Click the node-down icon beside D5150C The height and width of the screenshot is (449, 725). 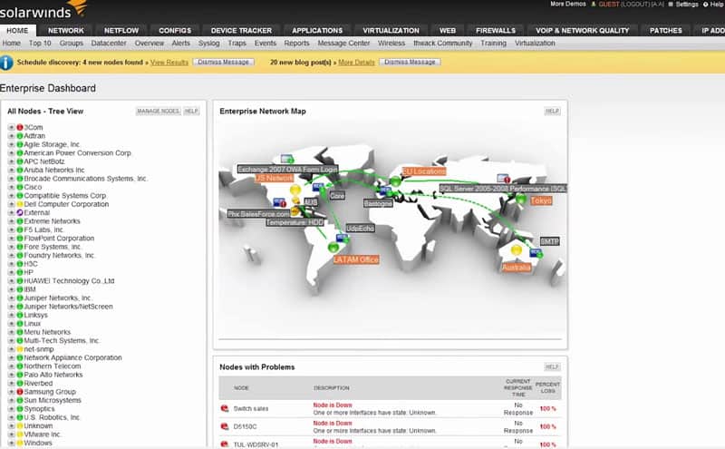pos(225,426)
